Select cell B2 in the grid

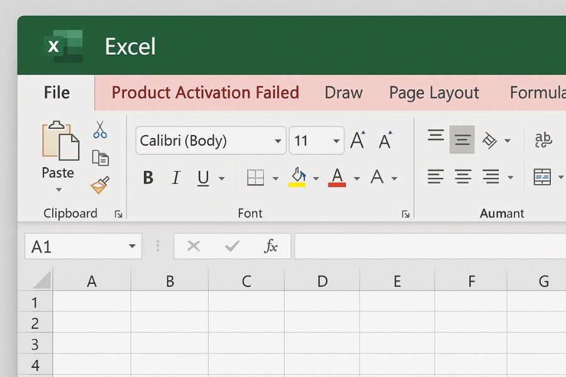click(170, 322)
